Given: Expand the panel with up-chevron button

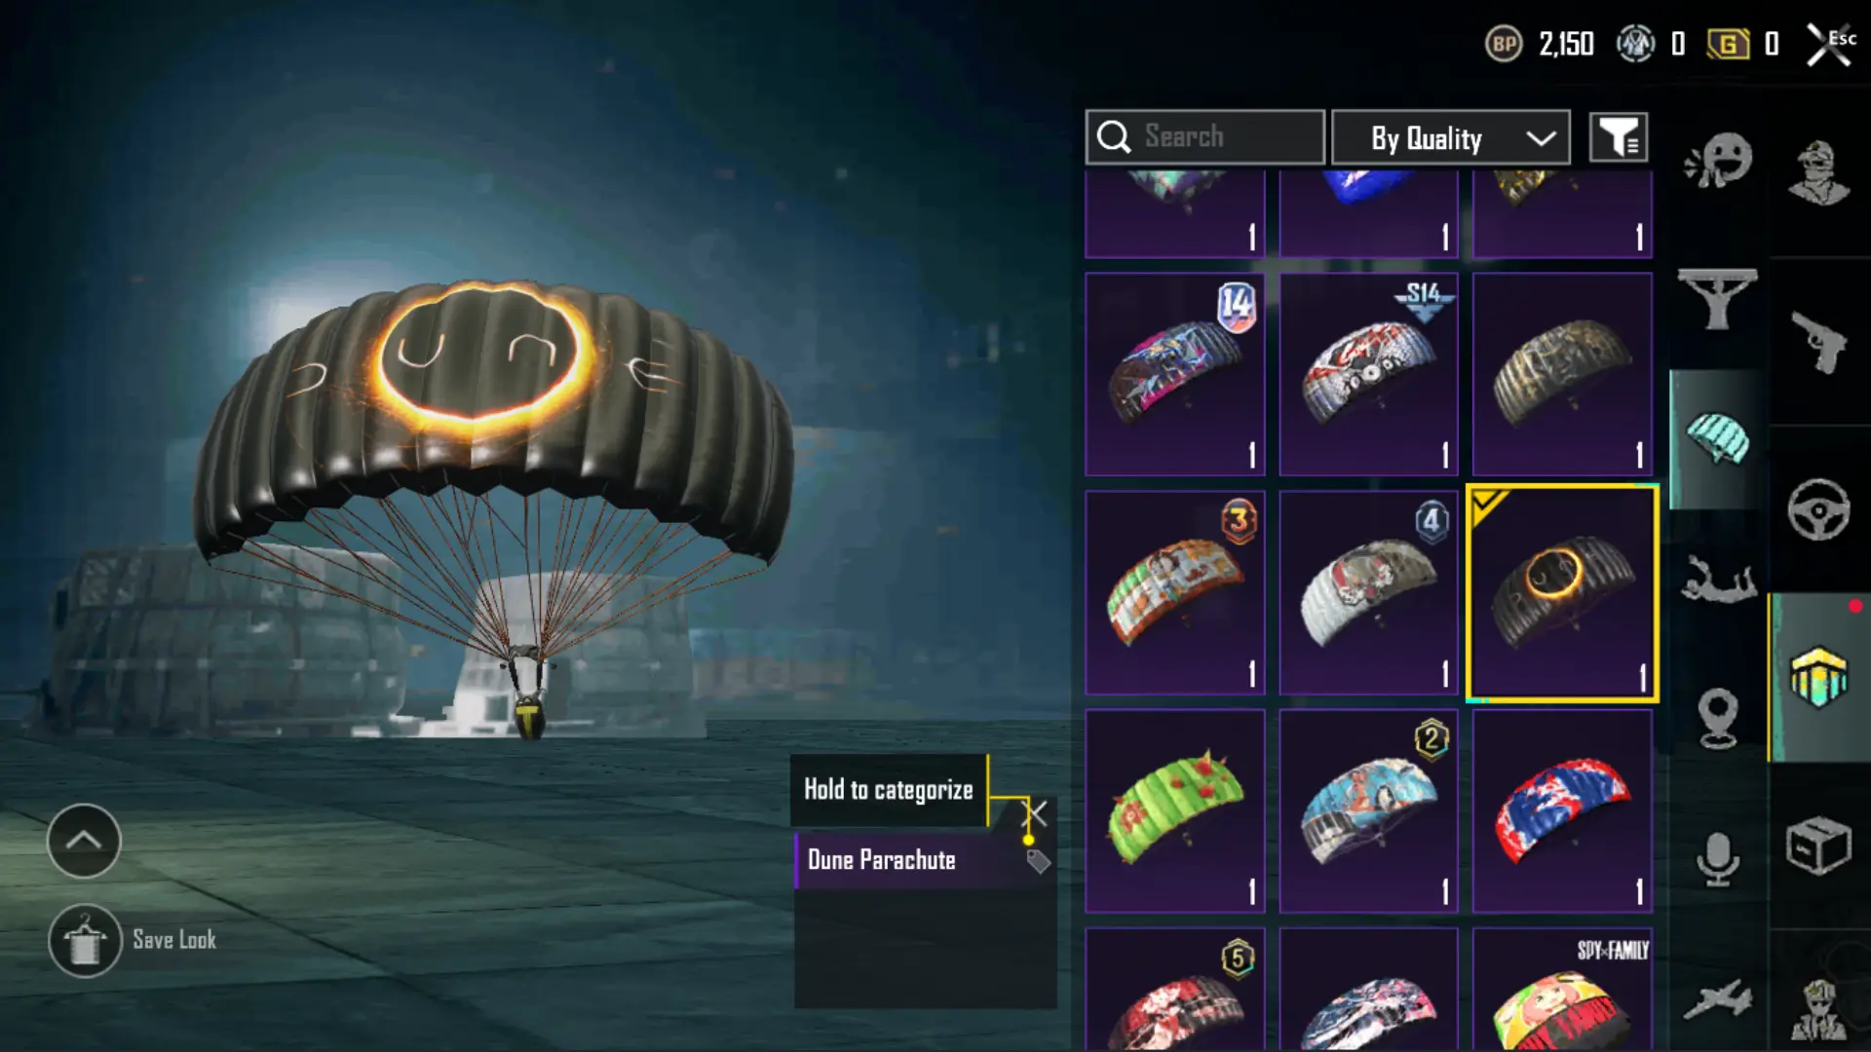Looking at the screenshot, I should [84, 841].
